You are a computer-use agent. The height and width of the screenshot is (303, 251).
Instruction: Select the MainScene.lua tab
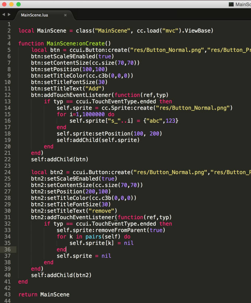[34, 15]
